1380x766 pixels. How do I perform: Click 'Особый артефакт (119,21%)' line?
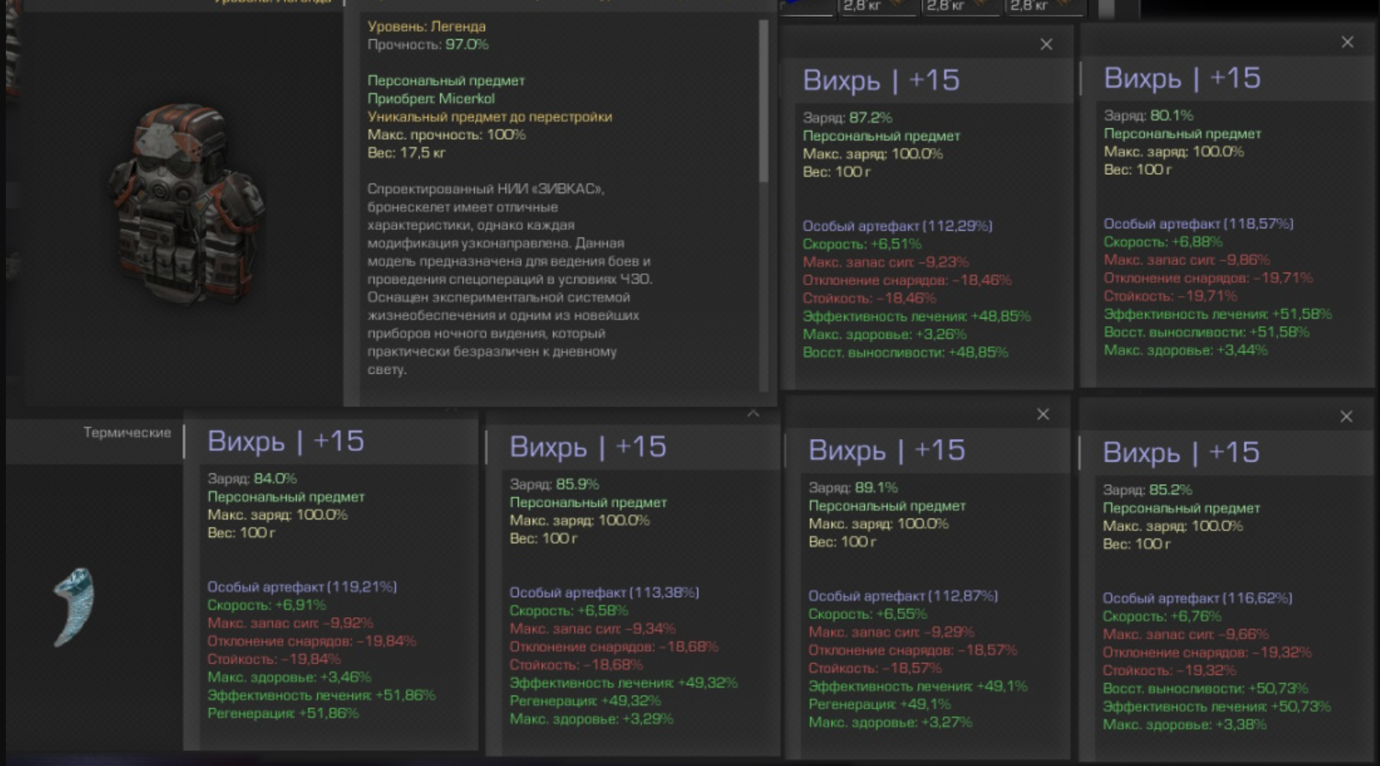tap(302, 587)
